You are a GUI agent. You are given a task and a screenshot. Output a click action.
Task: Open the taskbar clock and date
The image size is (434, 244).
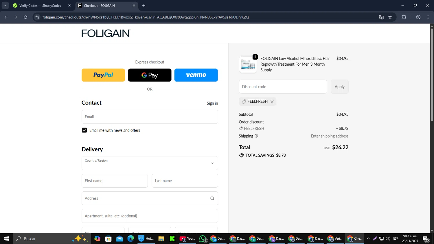coord(410,239)
